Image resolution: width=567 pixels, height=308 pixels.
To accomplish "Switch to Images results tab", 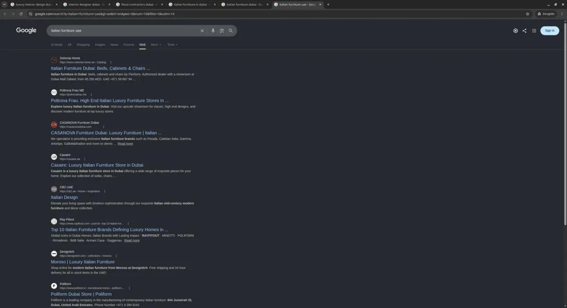I will click(100, 45).
